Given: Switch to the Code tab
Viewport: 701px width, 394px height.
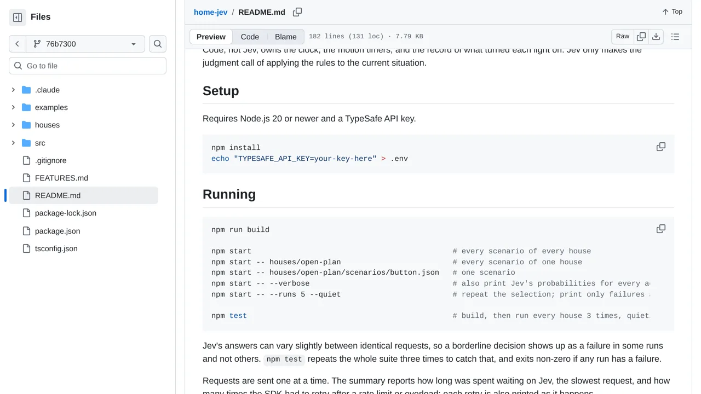Looking at the screenshot, I should (250, 37).
